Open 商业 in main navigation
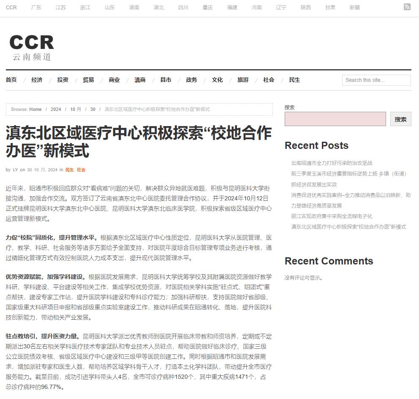This screenshot has width=419, height=399. coord(114,80)
